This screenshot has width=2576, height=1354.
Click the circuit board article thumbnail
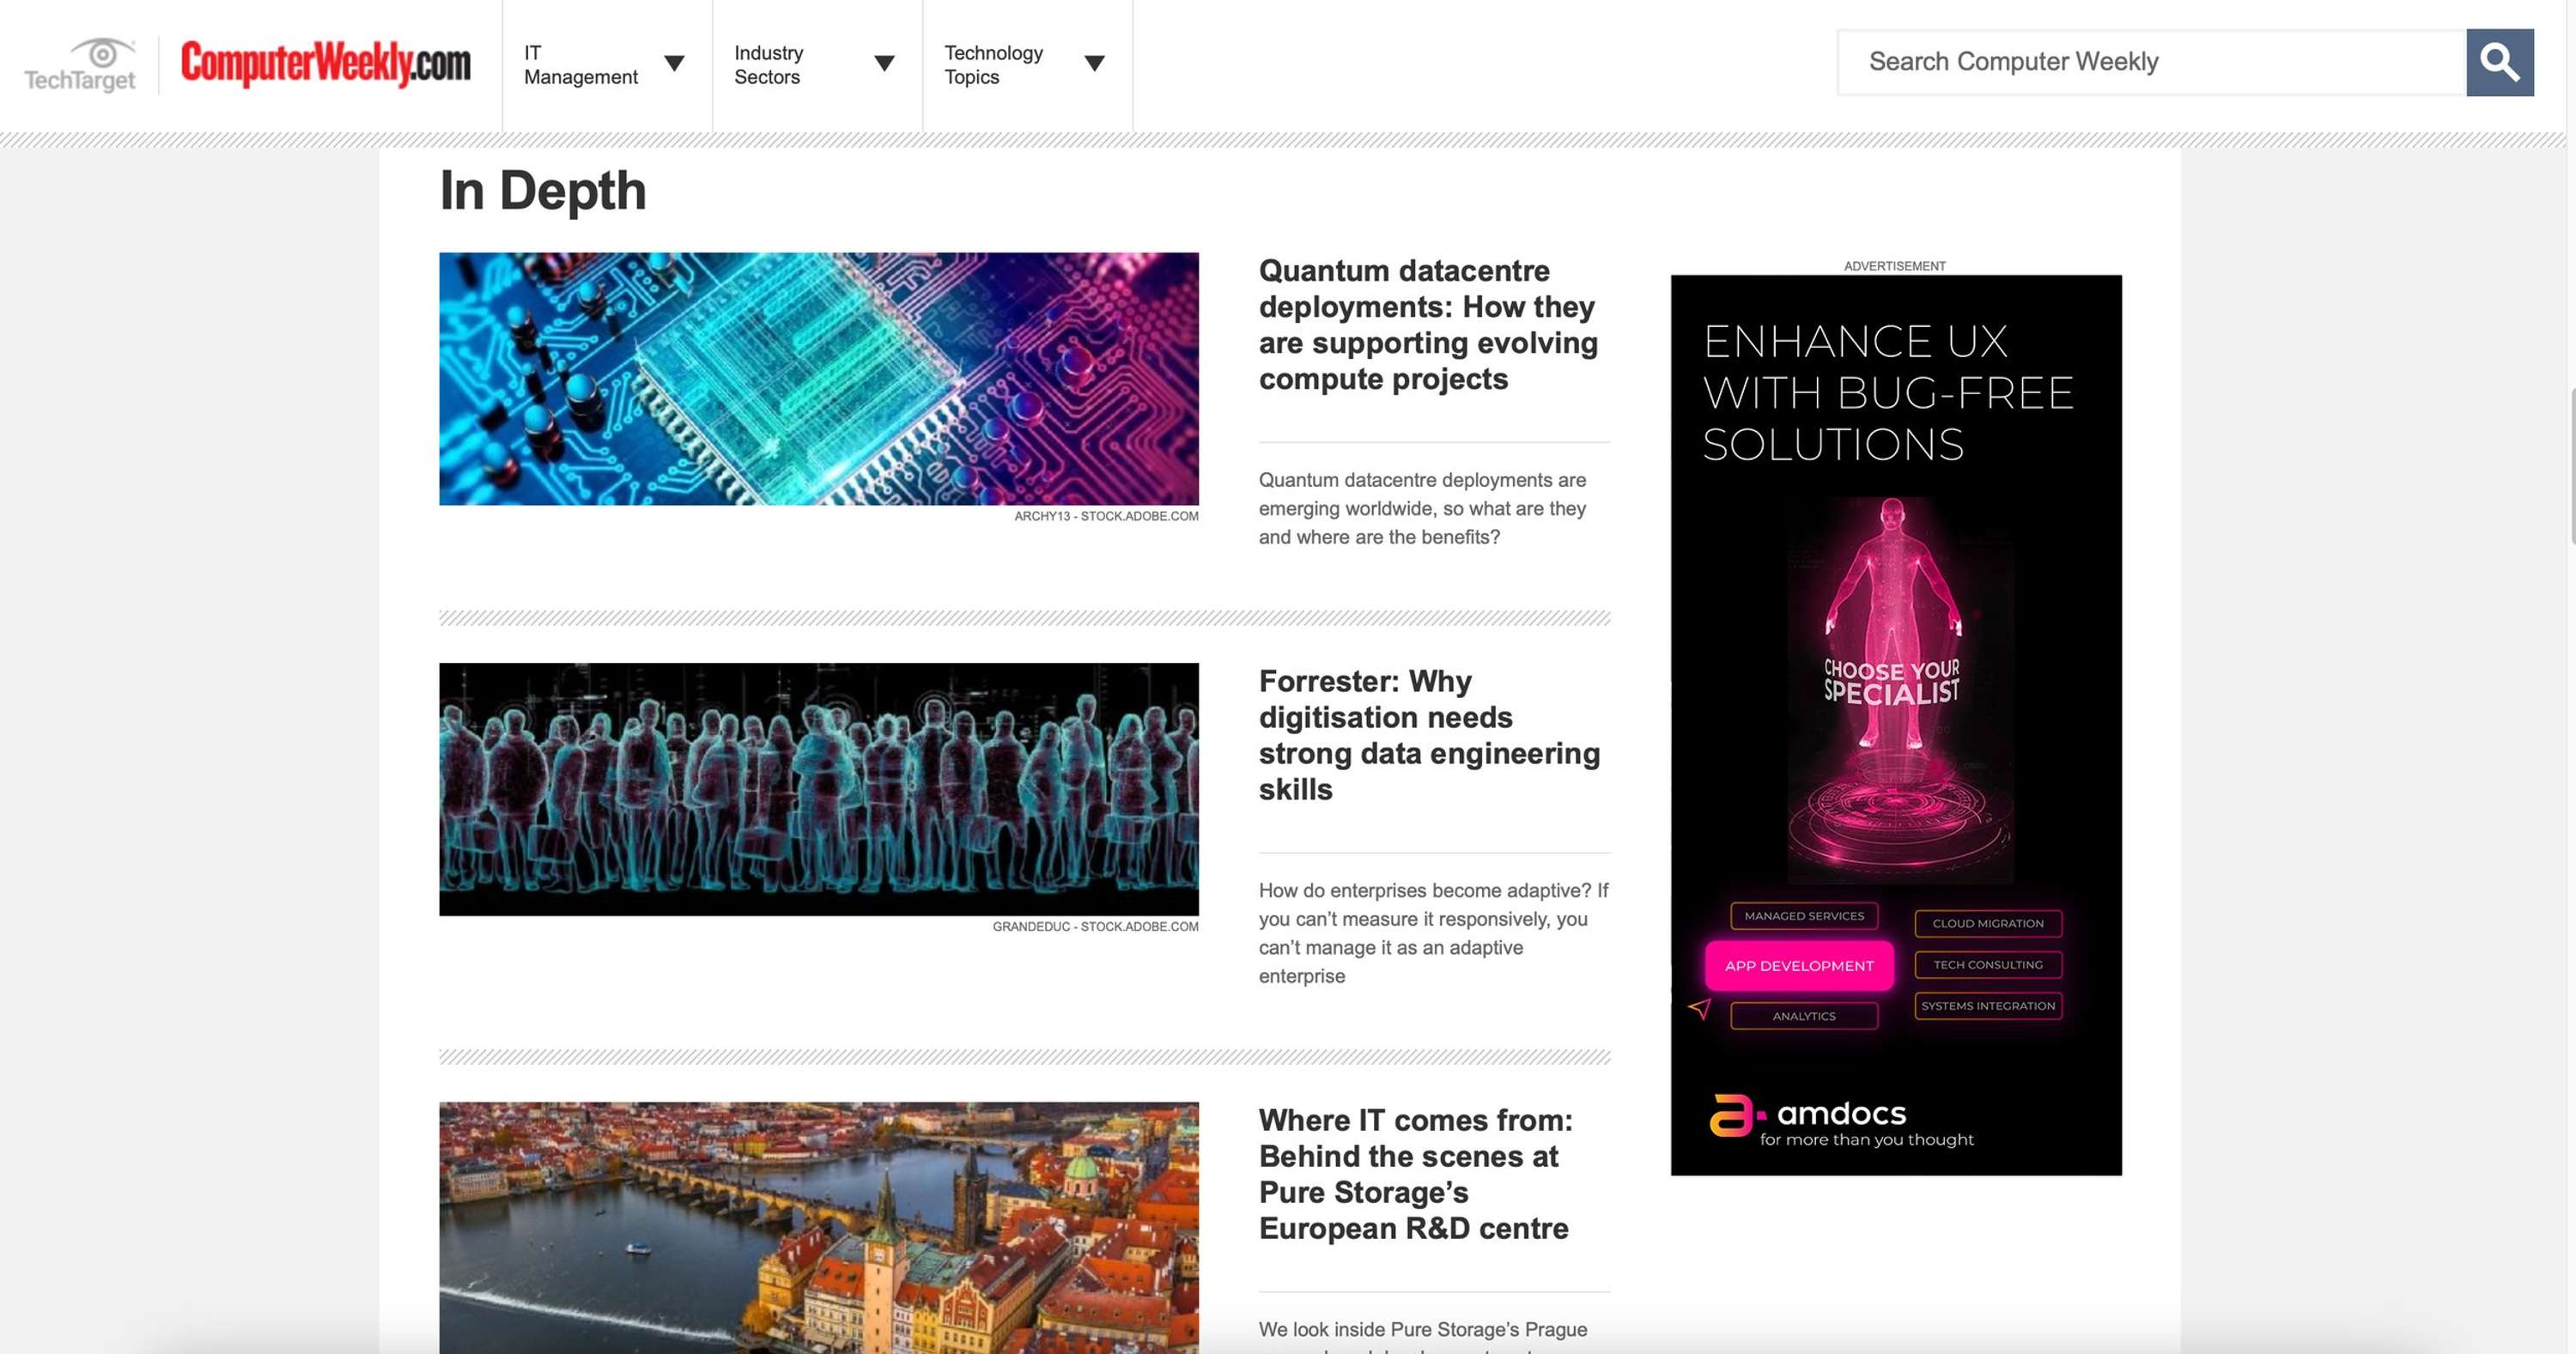(819, 379)
